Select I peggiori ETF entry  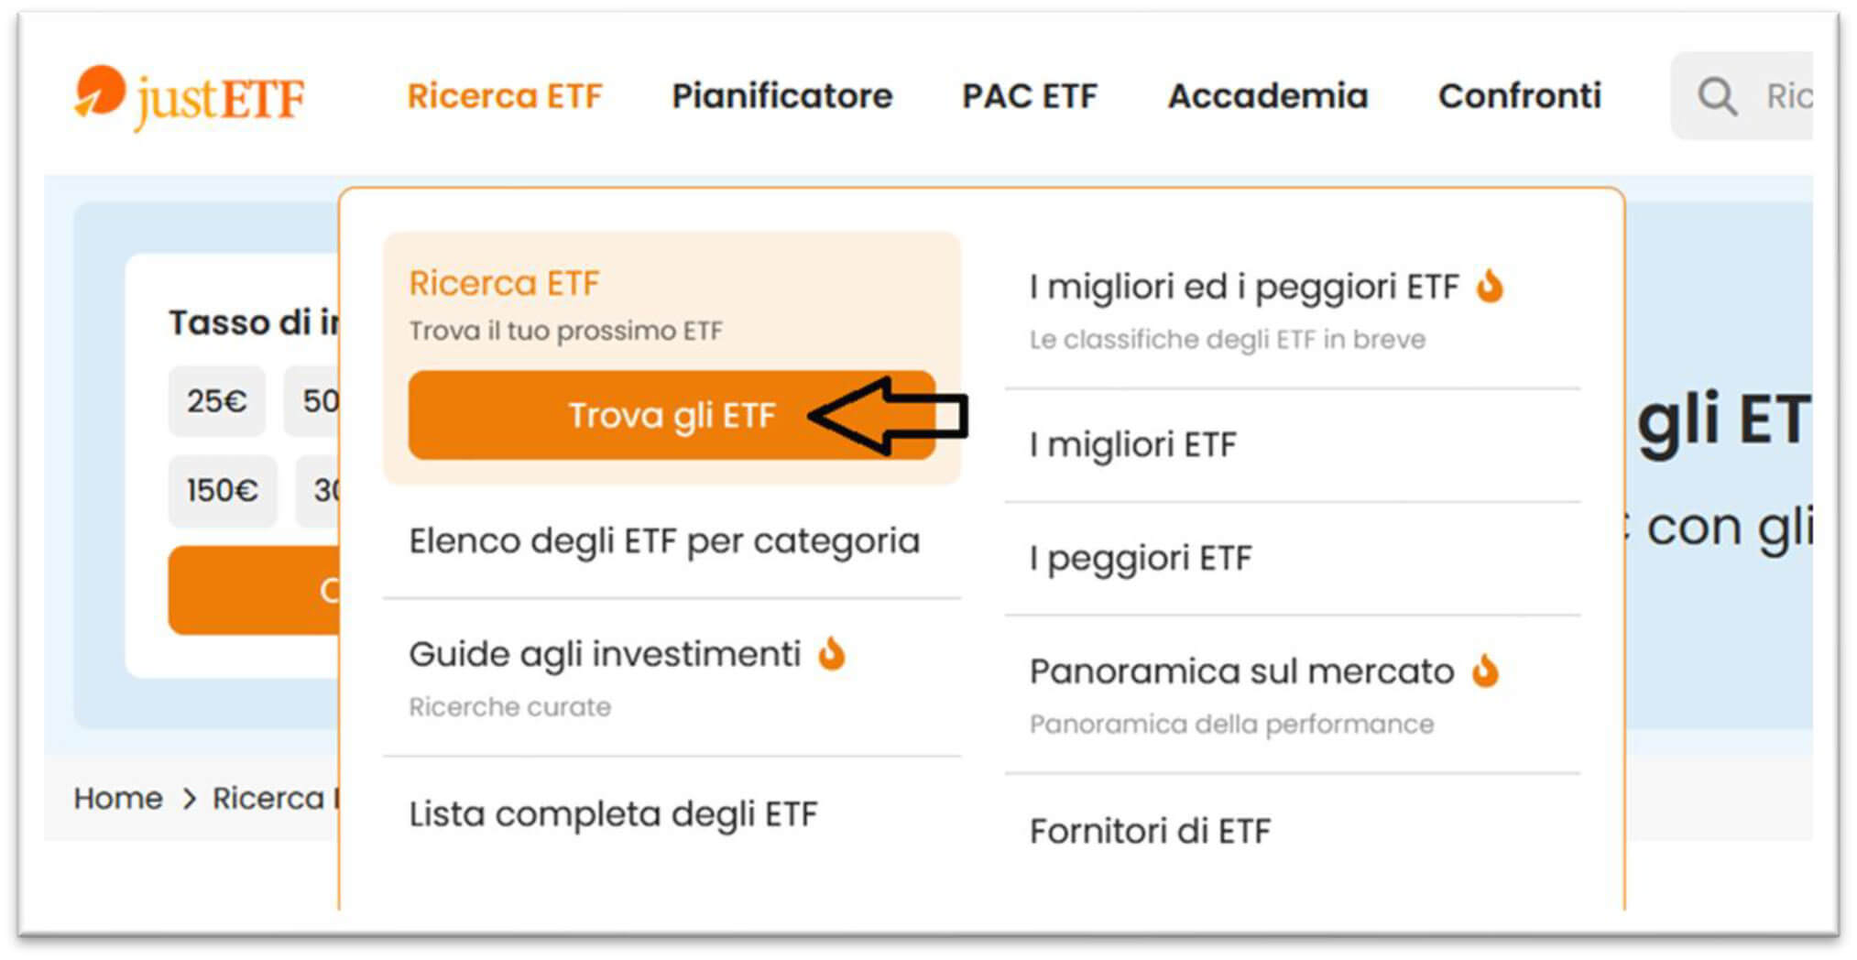pyautogui.click(x=1140, y=558)
